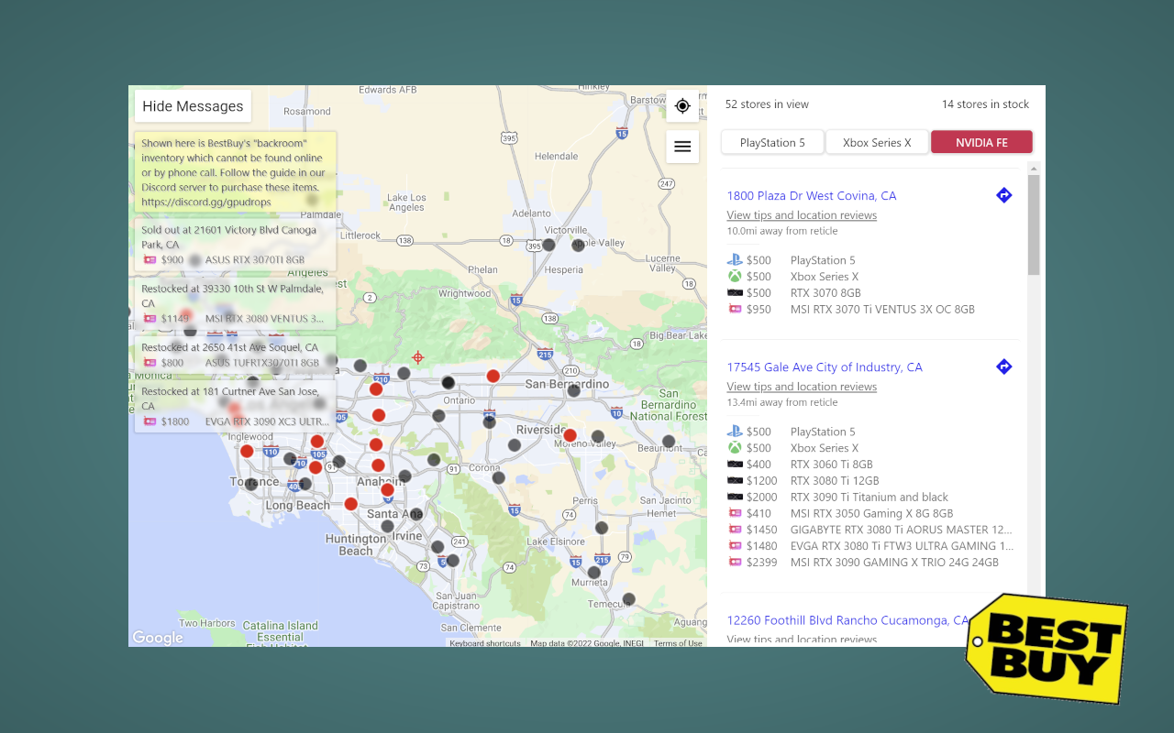Switch to the Xbox Series X filter tab
The height and width of the screenshot is (733, 1174).
pyautogui.click(x=877, y=142)
